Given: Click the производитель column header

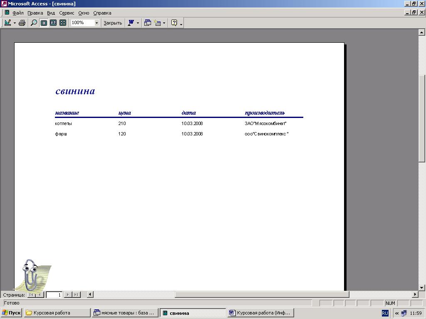Looking at the screenshot, I should 265,113.
